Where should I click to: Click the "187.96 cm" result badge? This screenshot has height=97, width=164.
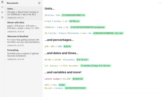point(74,21)
